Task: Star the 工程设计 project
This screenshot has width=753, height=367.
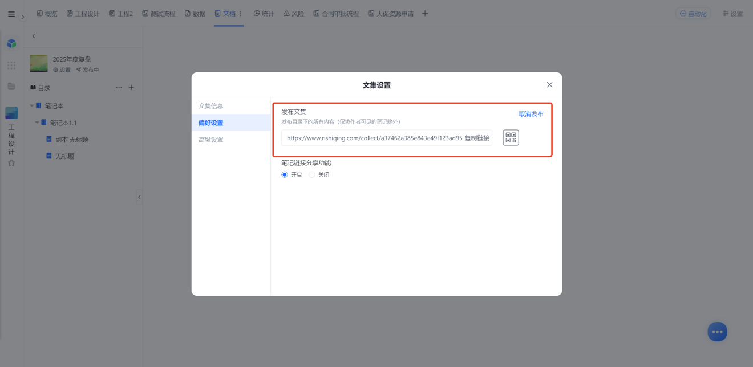Action: click(11, 163)
